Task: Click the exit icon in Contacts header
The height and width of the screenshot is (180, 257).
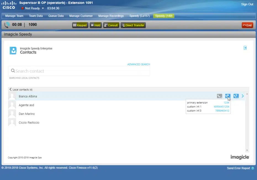Action: 245,48
